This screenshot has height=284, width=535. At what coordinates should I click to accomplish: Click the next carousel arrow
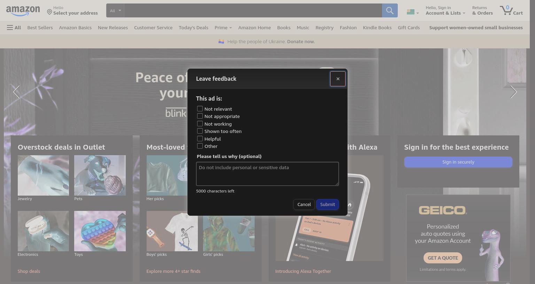pyautogui.click(x=513, y=92)
